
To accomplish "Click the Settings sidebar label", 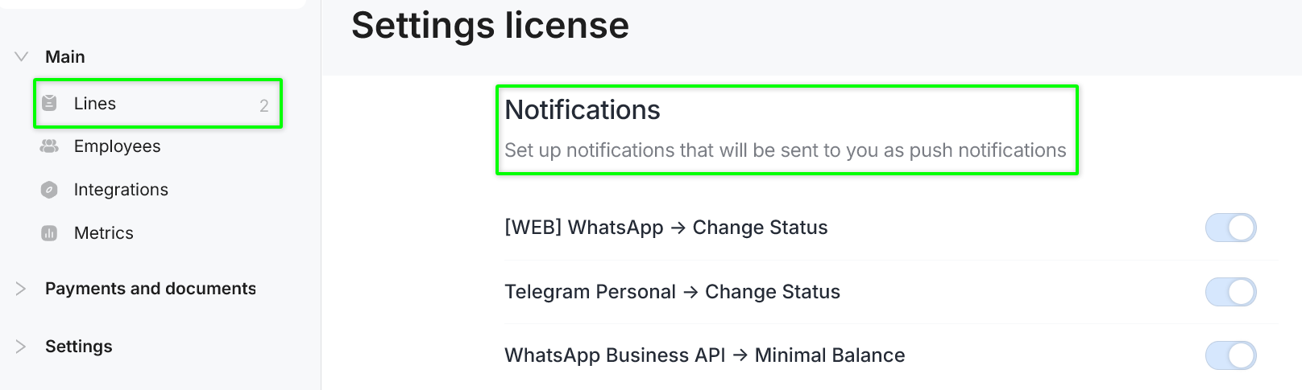I will [x=79, y=347].
